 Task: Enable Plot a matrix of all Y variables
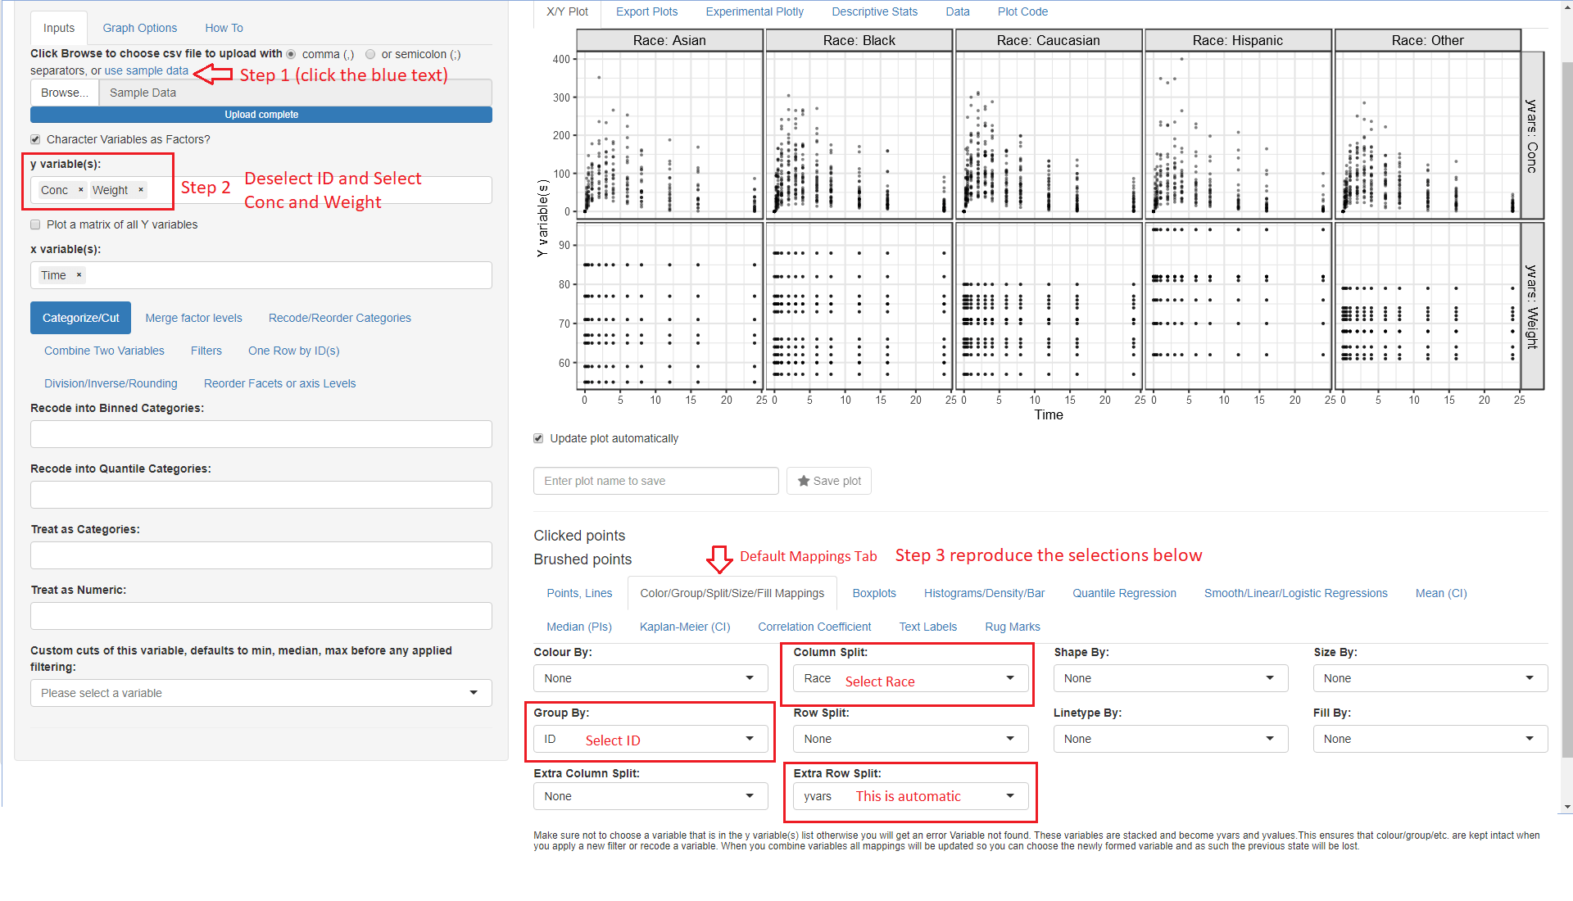point(35,224)
